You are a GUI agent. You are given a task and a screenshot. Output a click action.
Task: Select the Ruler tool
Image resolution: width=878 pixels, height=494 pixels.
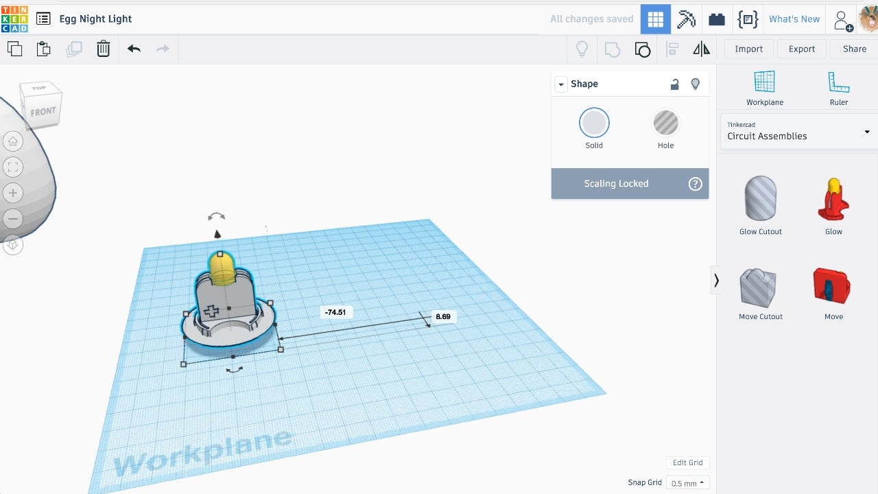[x=838, y=88]
